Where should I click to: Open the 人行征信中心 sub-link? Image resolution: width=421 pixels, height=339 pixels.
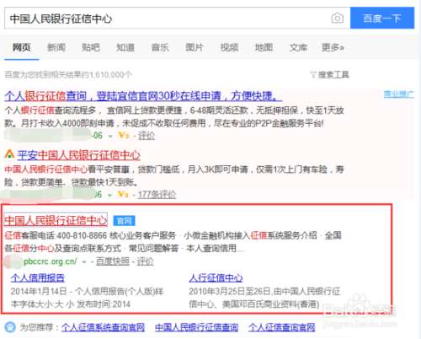[x=216, y=277]
